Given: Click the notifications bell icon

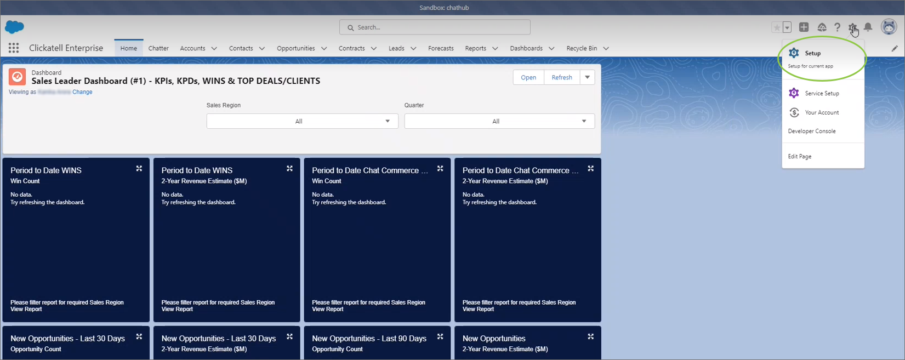Looking at the screenshot, I should [x=868, y=27].
